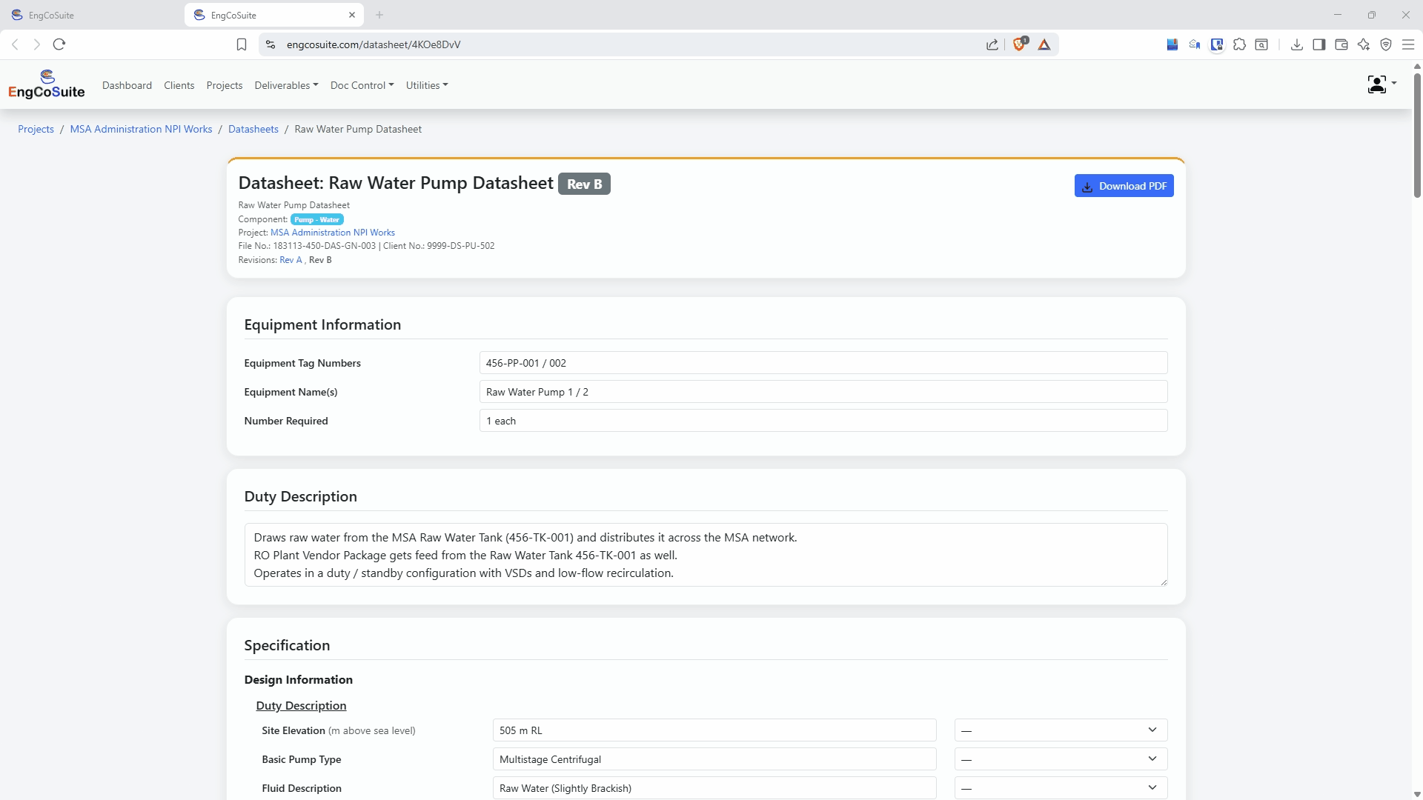
Task: Click the Duty Description text area
Action: [x=706, y=555]
